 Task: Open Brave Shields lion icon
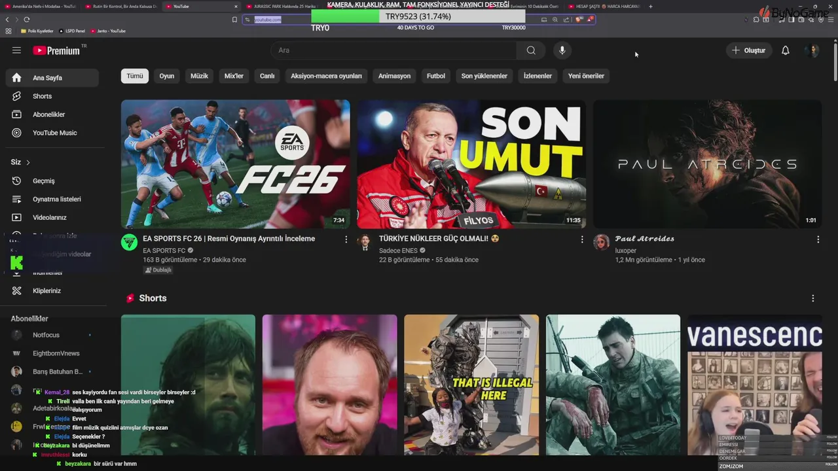click(x=579, y=20)
